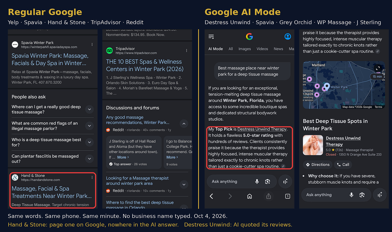Switch to the Videos tab
Viewport: 392px width, 232px height.
click(x=262, y=49)
